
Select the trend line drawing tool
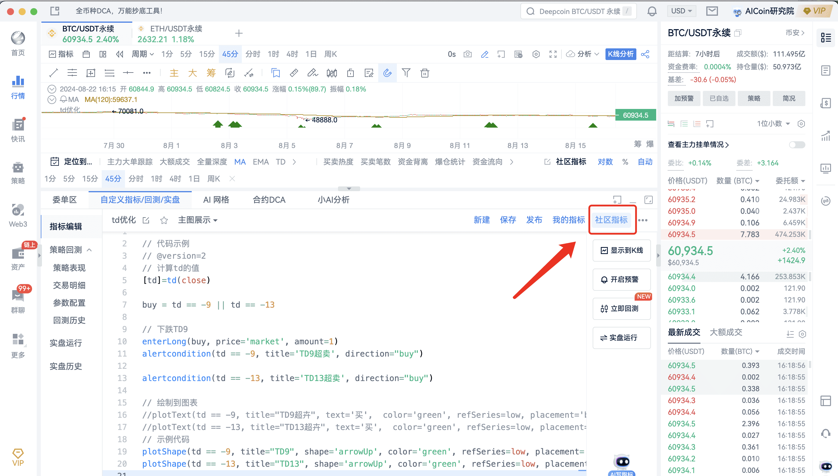(x=53, y=73)
